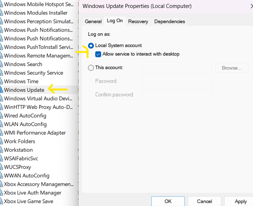
Task: Click the Cancel button
Action: (204, 201)
